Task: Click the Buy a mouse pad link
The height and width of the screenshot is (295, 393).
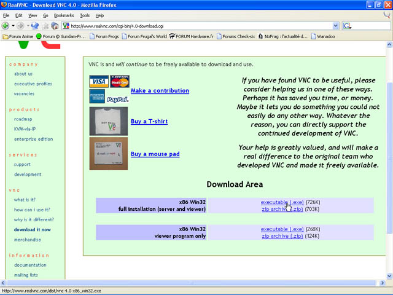Action: tap(155, 154)
